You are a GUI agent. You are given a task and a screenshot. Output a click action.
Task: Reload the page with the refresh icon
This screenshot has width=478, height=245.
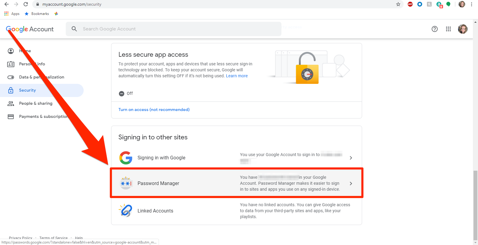click(x=26, y=4)
